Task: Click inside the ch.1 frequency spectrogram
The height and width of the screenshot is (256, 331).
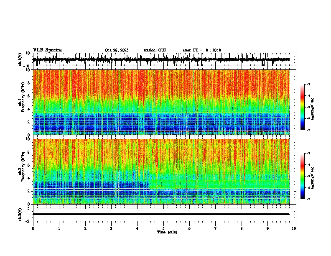Action: click(161, 102)
